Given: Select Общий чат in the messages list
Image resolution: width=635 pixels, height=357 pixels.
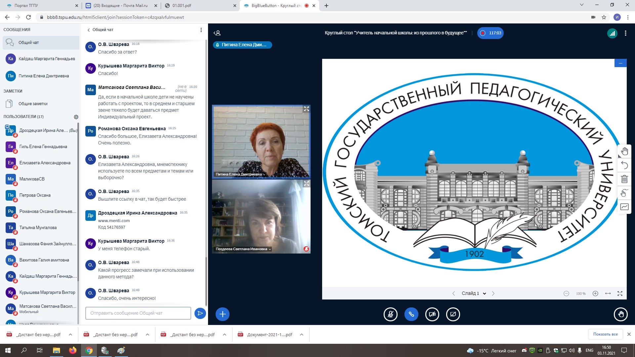Looking at the screenshot, I should (x=41, y=43).
